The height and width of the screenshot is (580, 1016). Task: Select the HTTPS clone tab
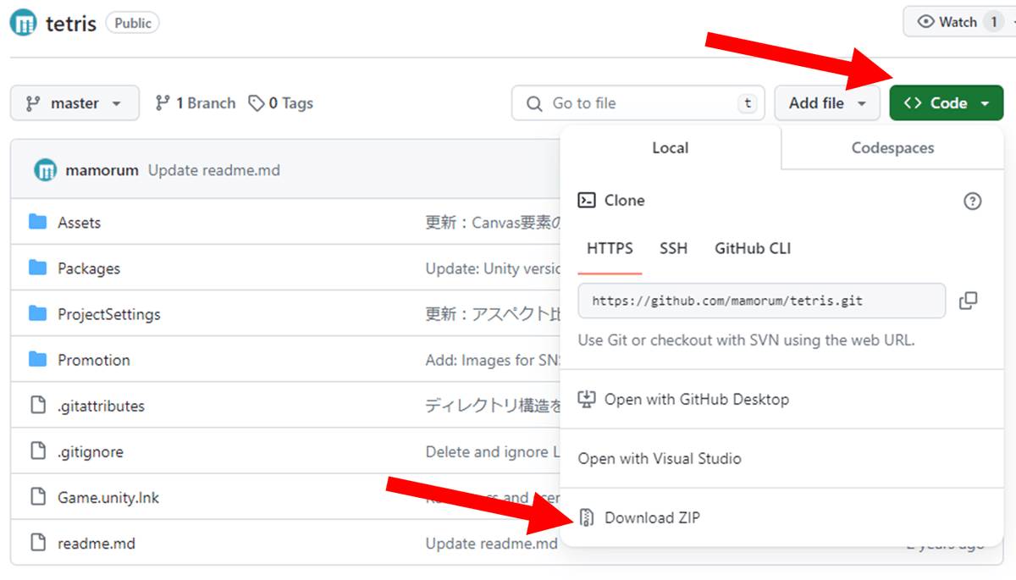610,249
